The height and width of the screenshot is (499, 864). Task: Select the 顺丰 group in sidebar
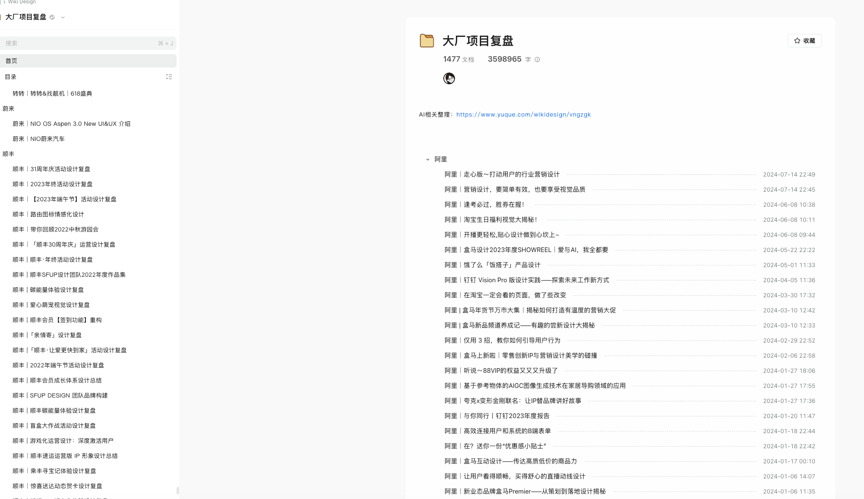8,154
